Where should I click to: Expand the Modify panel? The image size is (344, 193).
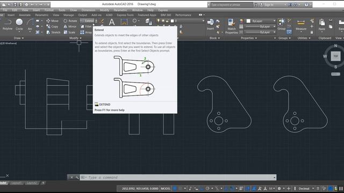click(75, 38)
